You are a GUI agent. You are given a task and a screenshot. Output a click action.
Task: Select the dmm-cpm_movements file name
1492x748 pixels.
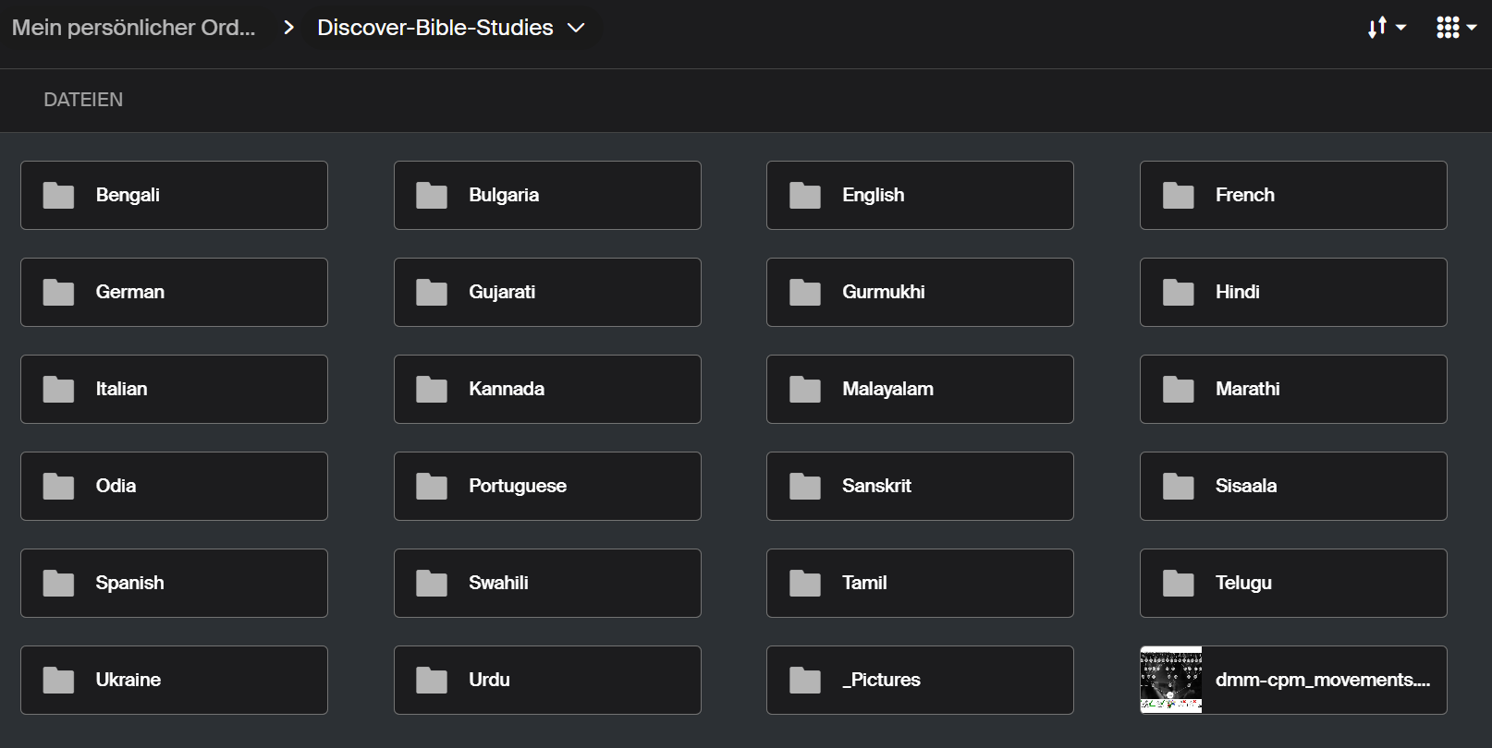(1323, 680)
